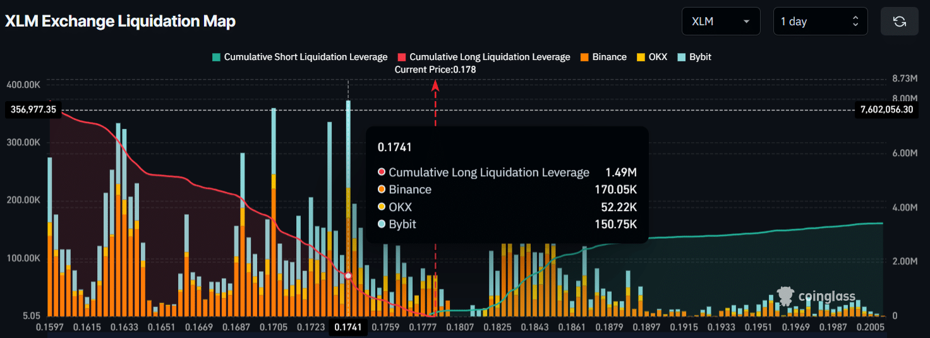The image size is (930, 338).
Task: Toggle Cumulative Short Liquidation Leverage legend
Action: pos(305,57)
